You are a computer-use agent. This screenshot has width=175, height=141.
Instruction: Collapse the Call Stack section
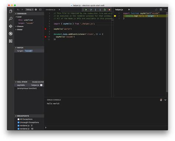pyautogui.click(x=29, y=82)
